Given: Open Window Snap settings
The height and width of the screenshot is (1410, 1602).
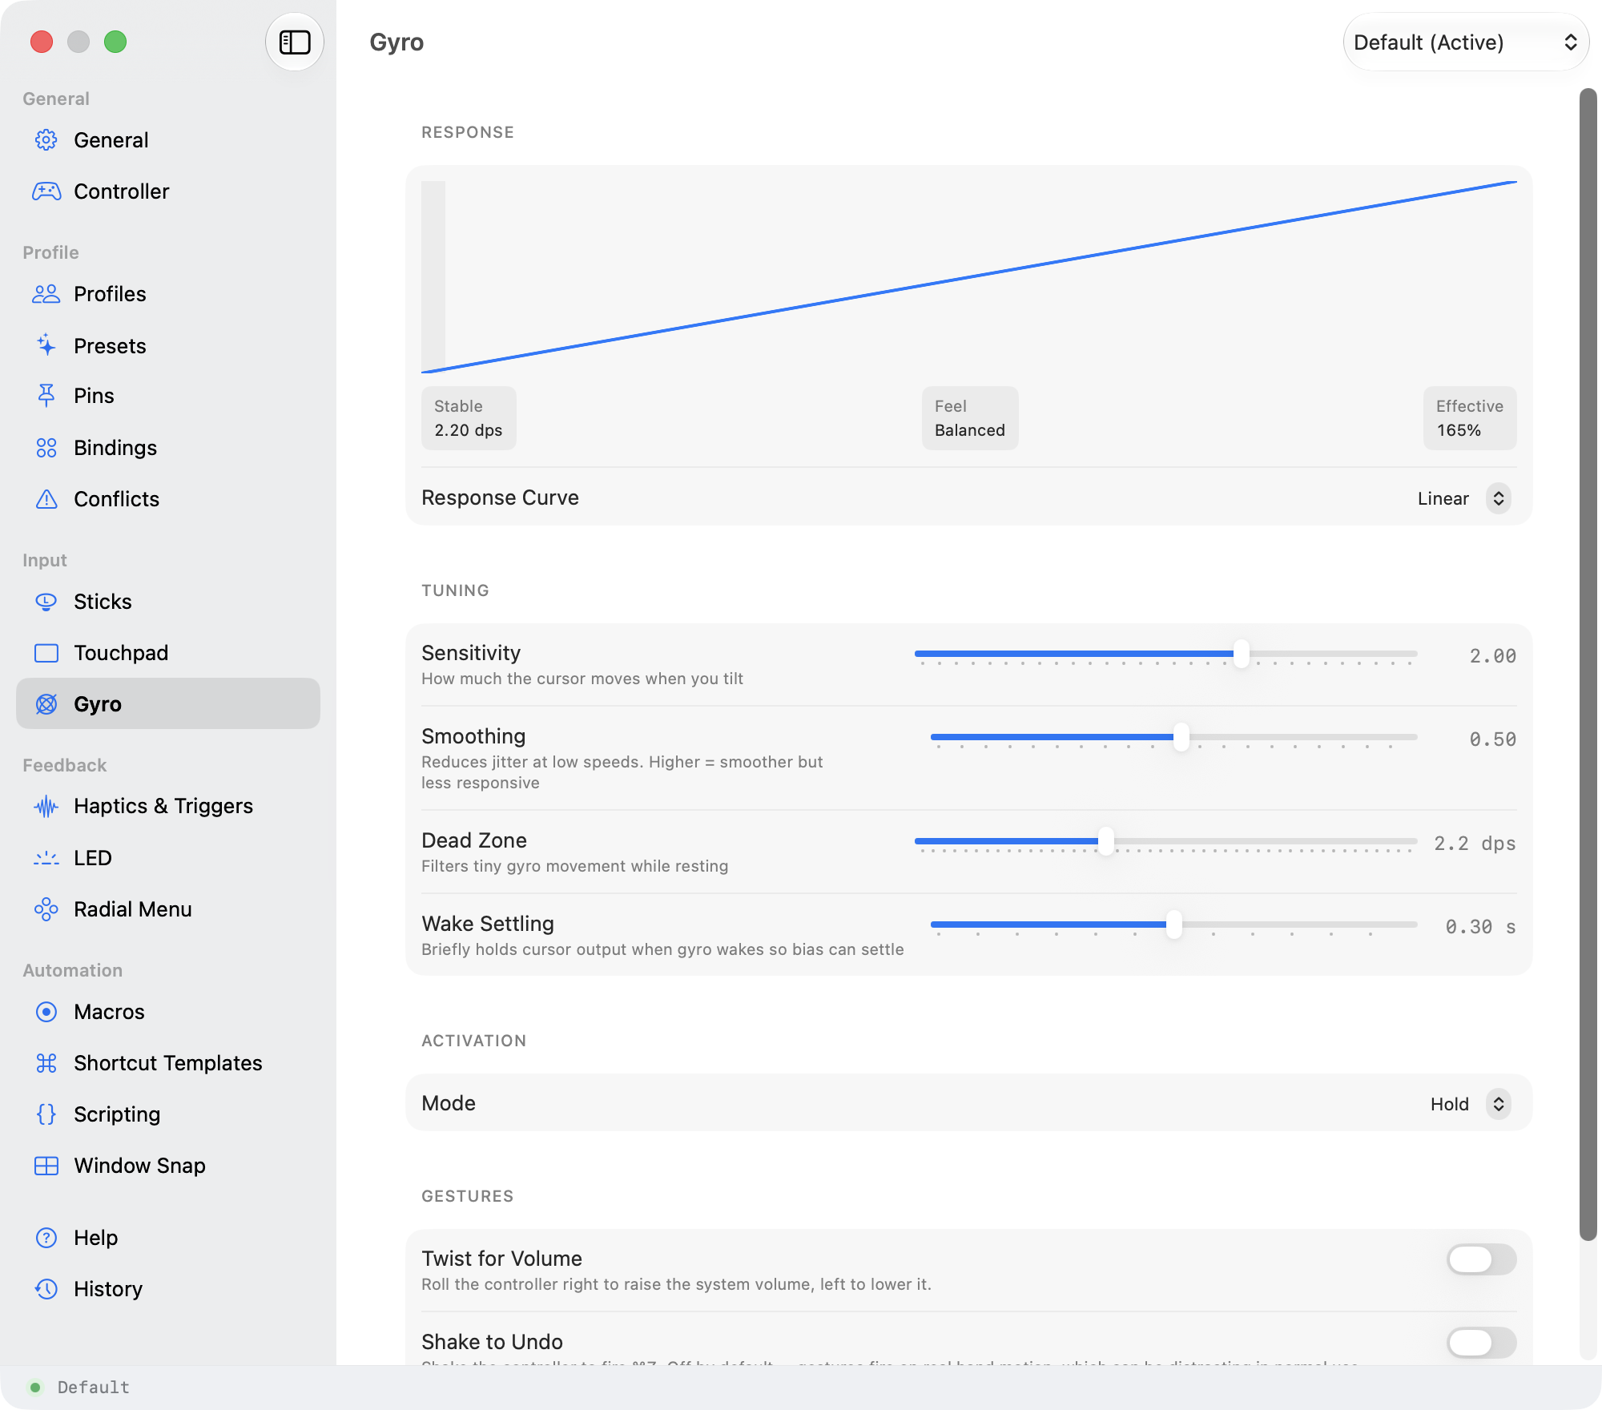Looking at the screenshot, I should 168,1166.
